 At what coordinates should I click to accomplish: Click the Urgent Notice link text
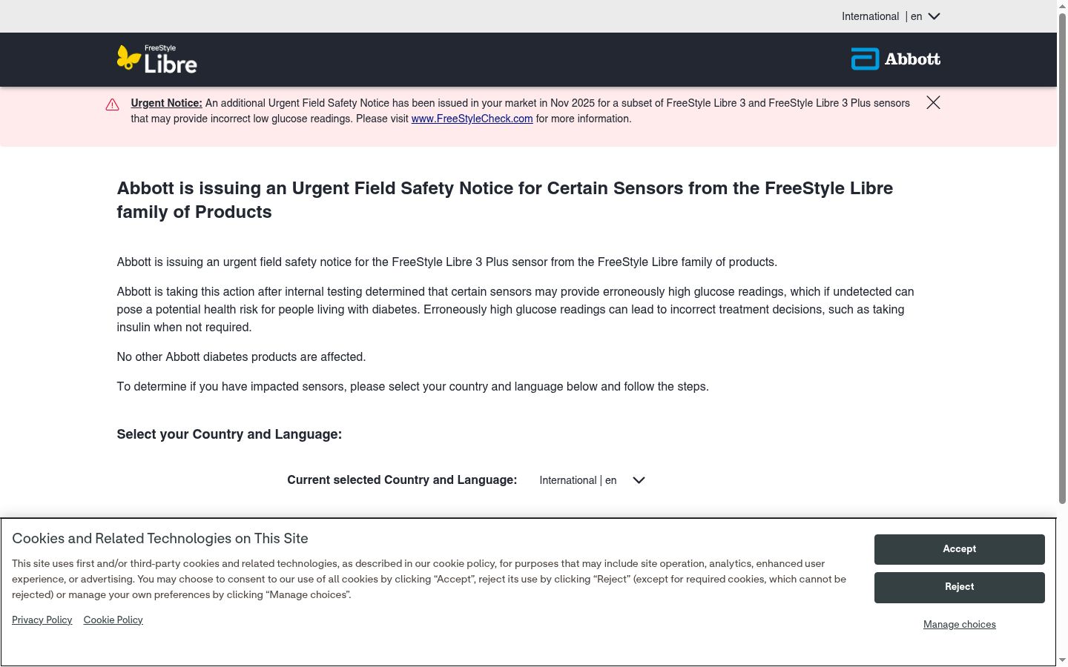pos(166,103)
